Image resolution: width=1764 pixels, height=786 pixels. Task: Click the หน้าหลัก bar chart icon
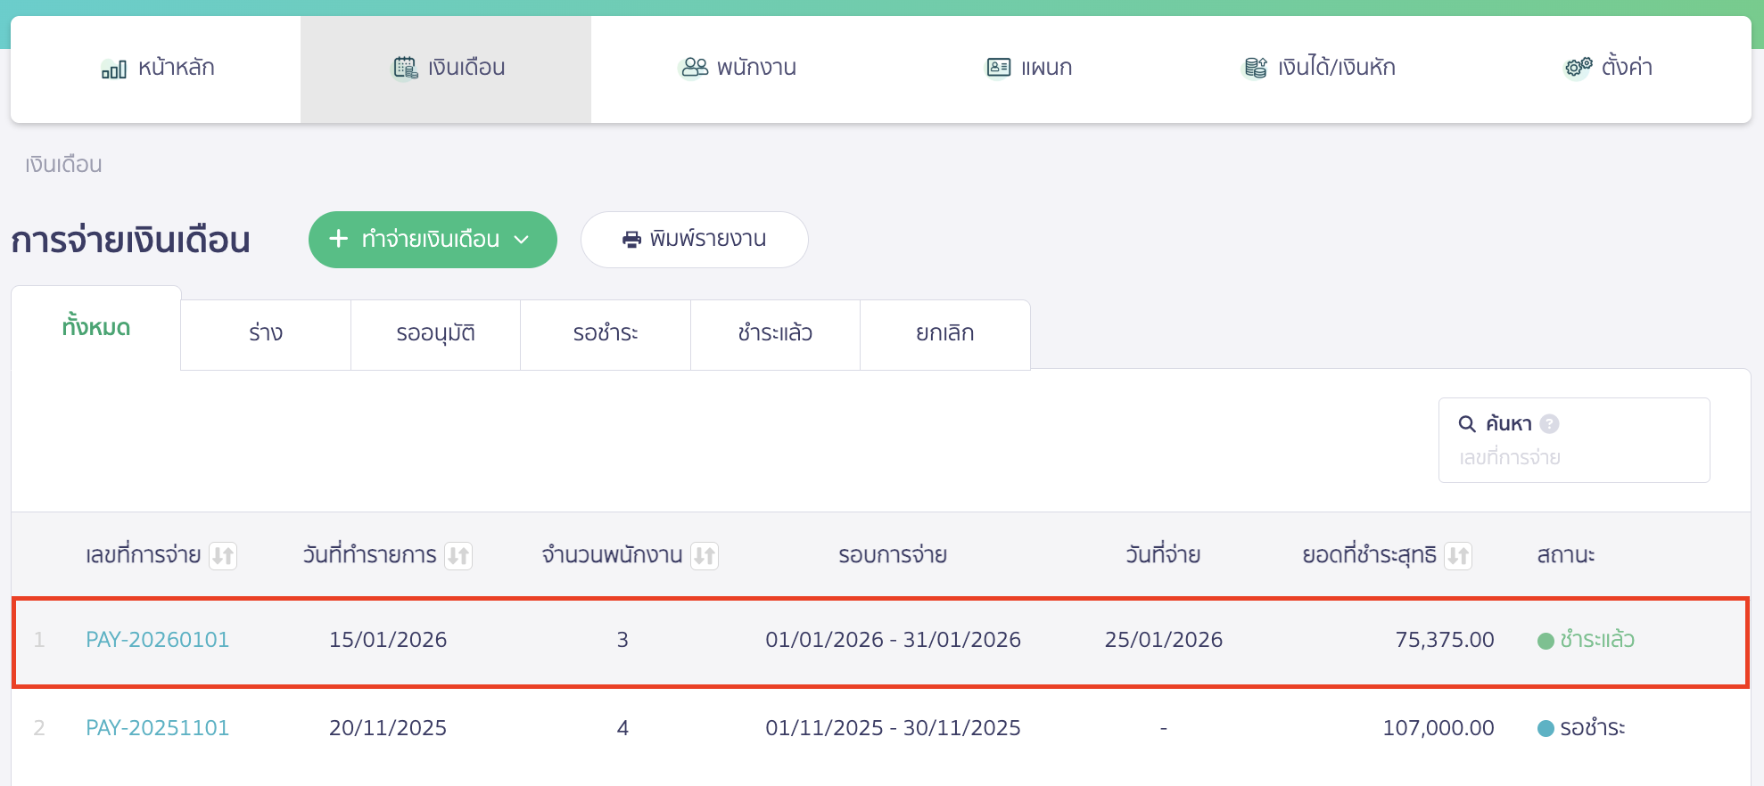click(x=113, y=69)
